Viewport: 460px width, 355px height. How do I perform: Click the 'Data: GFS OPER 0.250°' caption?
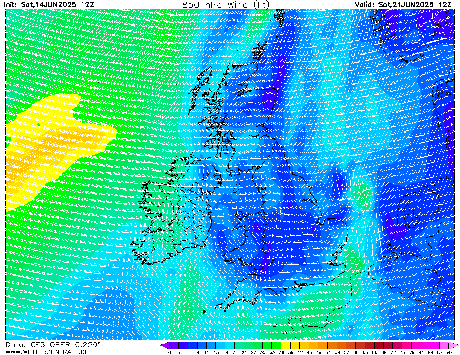coord(53,344)
